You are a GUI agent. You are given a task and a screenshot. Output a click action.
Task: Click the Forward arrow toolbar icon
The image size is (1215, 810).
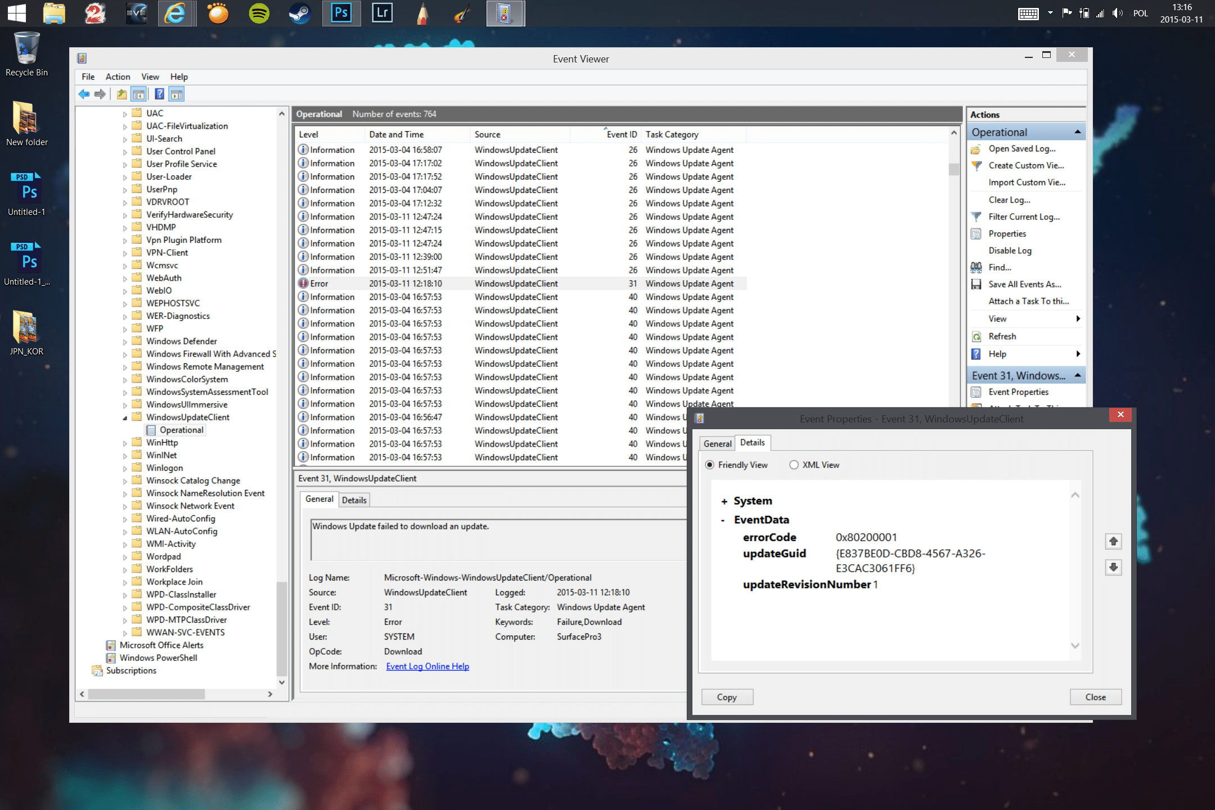click(x=100, y=94)
